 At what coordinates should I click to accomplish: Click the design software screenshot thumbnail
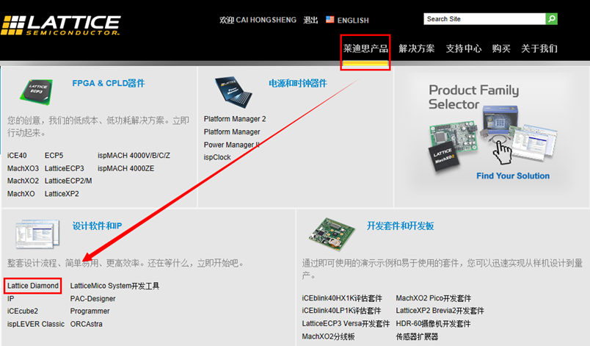(x=37, y=234)
